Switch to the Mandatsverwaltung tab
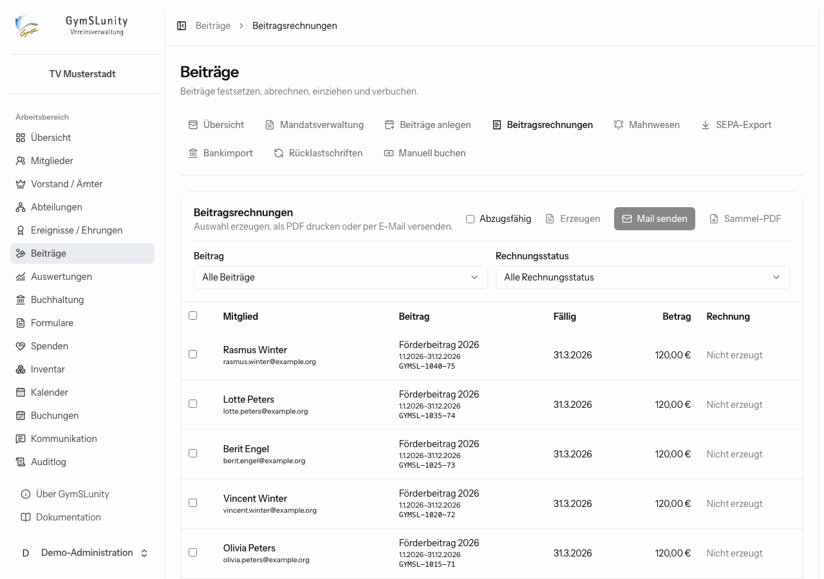824x579 pixels. 314,125
